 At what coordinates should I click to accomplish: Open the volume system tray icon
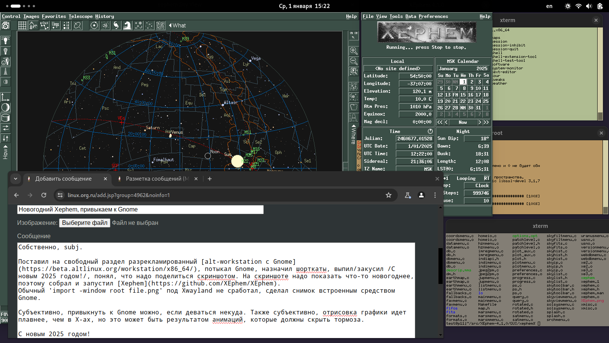point(589,6)
